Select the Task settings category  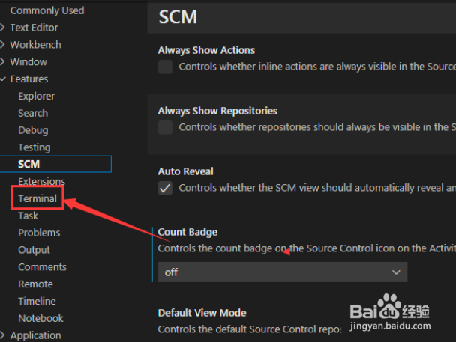tap(28, 216)
